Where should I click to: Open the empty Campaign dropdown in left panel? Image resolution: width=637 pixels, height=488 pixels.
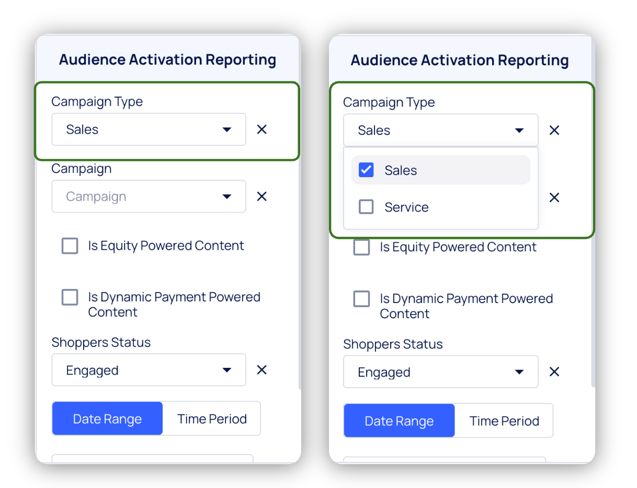pyautogui.click(x=149, y=196)
